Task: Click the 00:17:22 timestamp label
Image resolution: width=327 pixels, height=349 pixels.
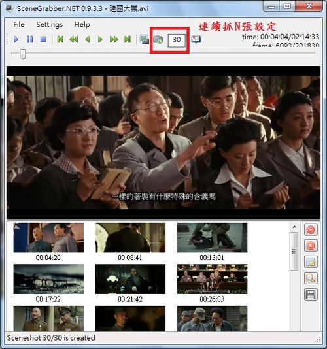Action: (x=48, y=299)
